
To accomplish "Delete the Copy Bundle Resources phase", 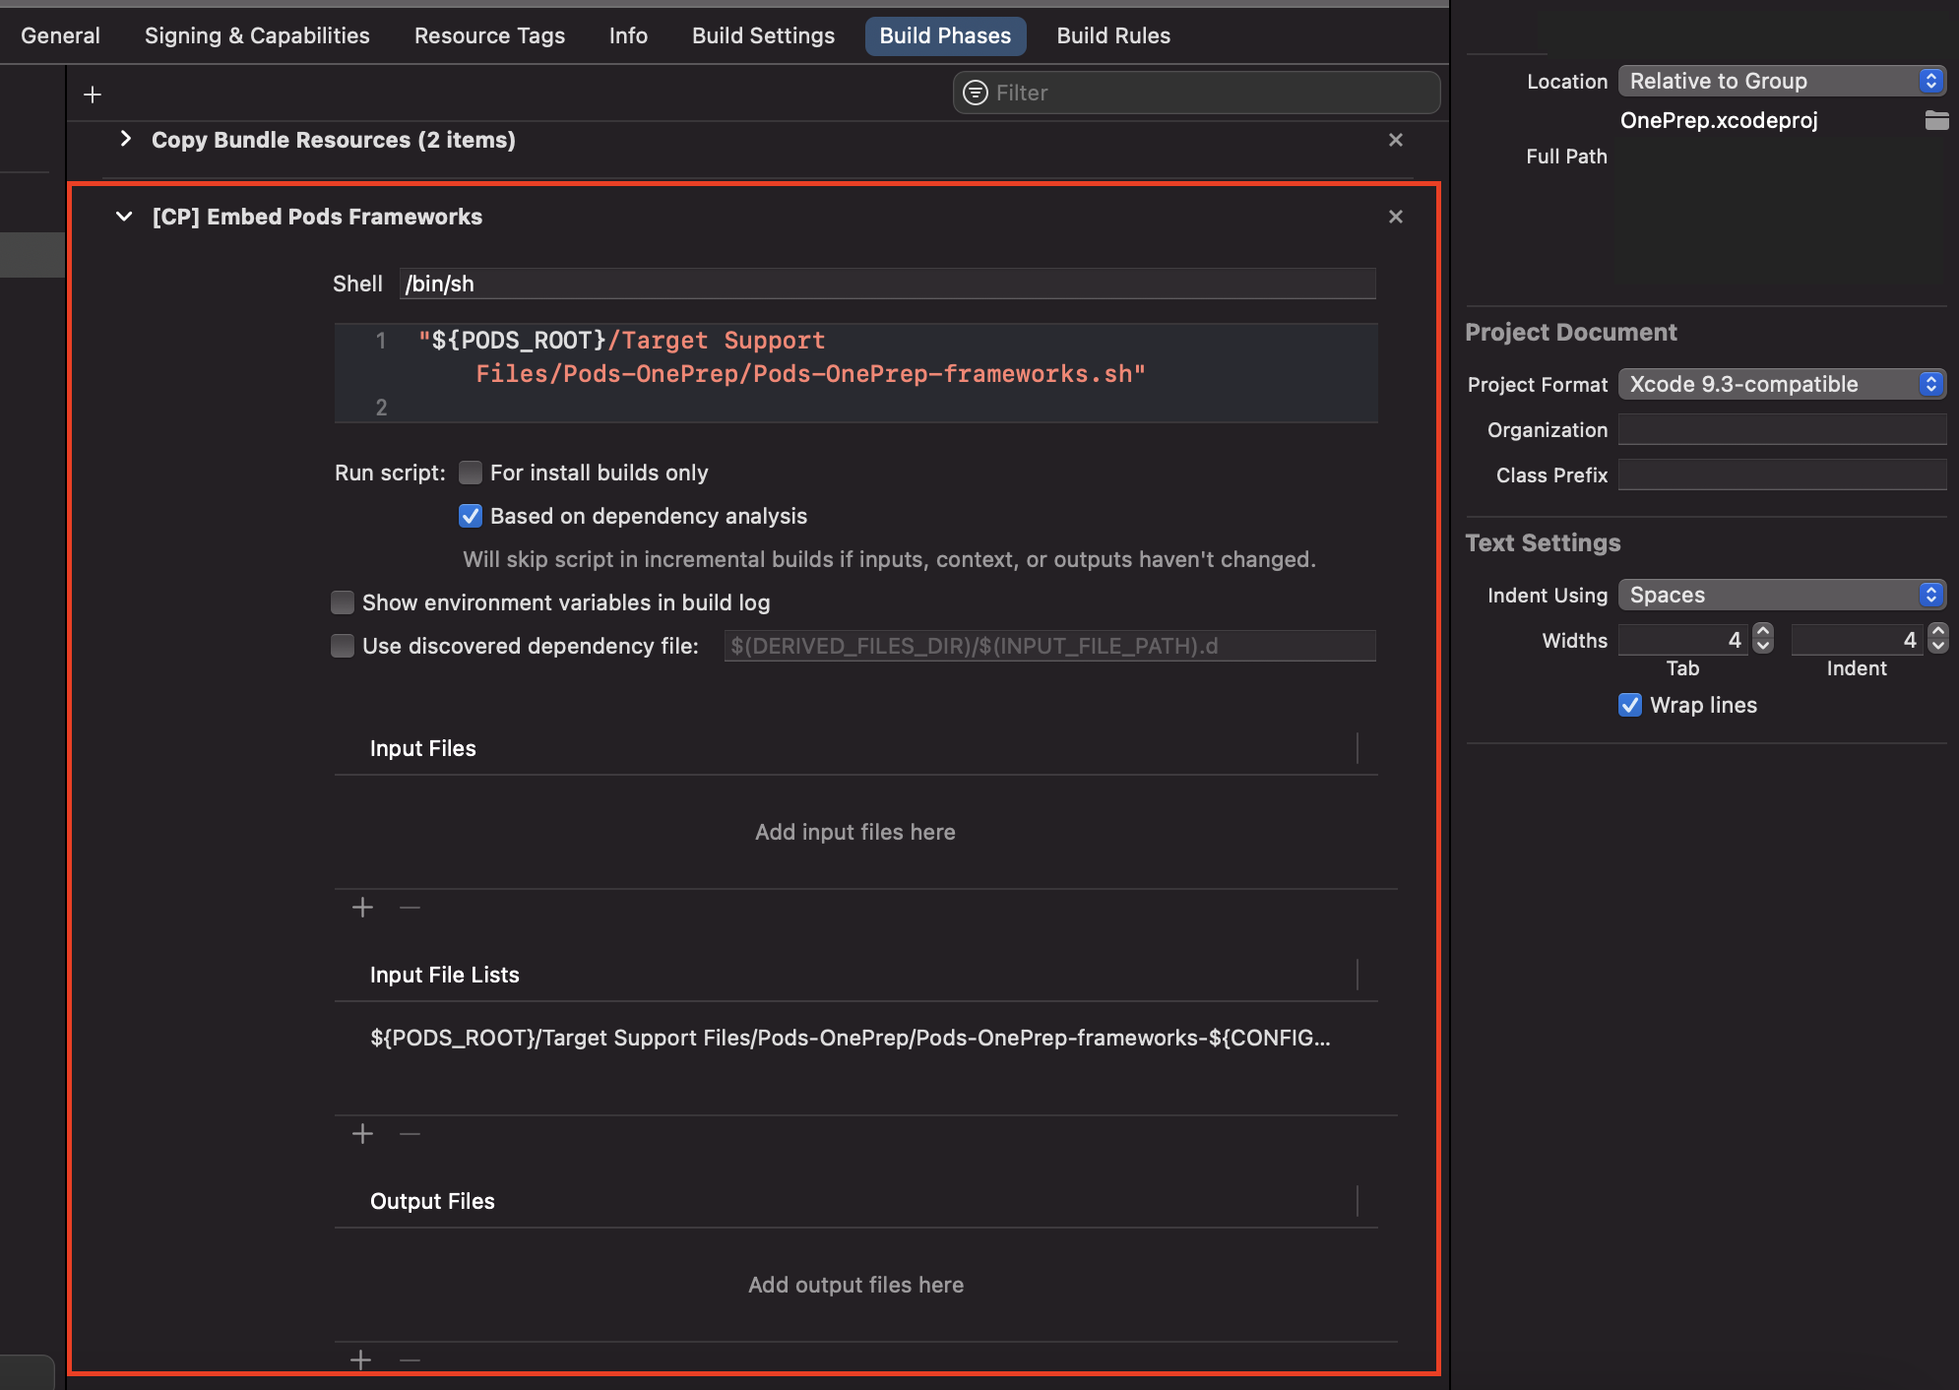I will 1395,140.
